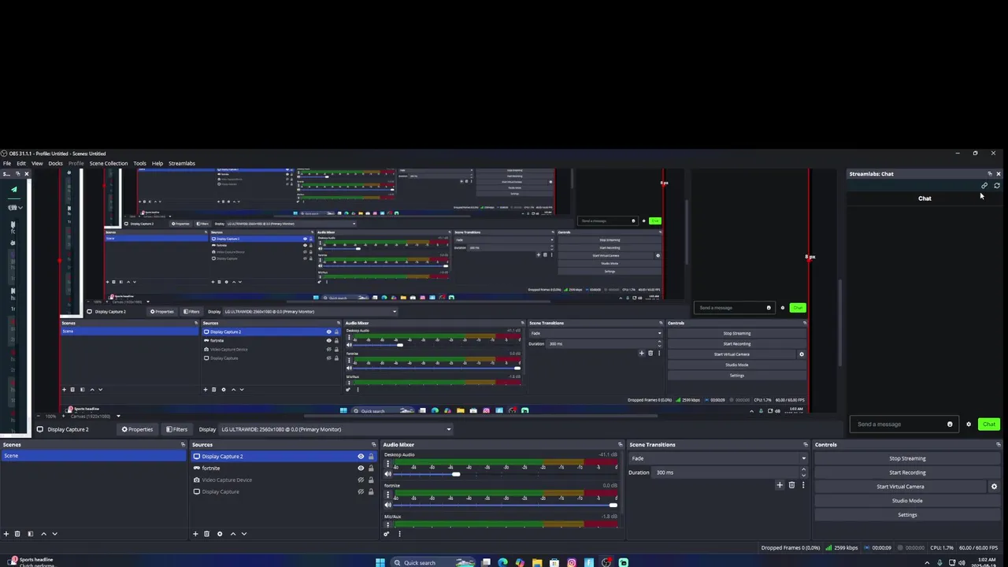Enable Studio Mode
The image size is (1008, 567).
pos(907,501)
